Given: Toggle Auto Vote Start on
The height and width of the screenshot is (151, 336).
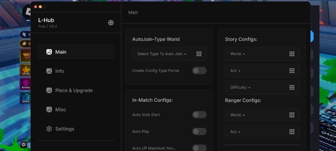Looking at the screenshot, I should (199, 115).
